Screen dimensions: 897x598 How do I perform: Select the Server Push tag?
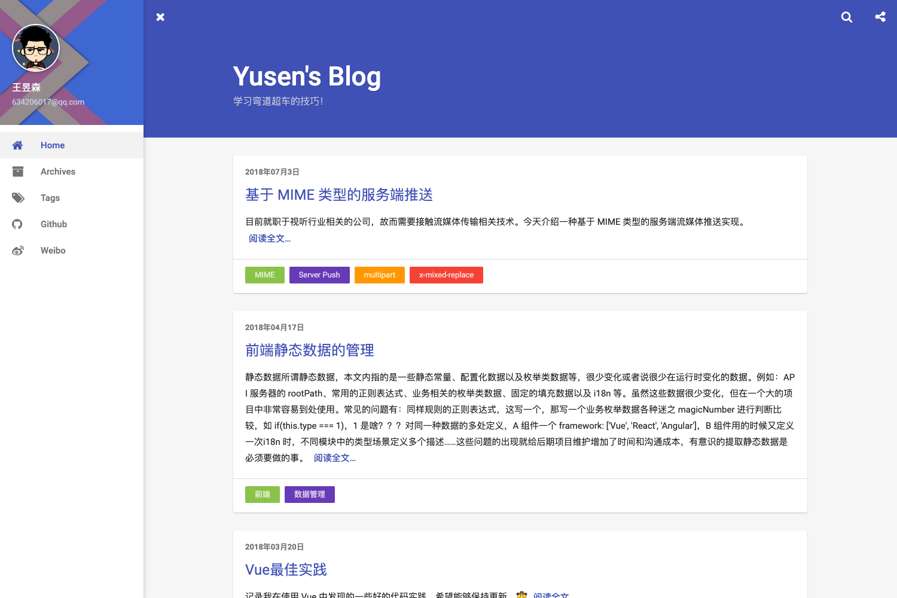(x=319, y=274)
